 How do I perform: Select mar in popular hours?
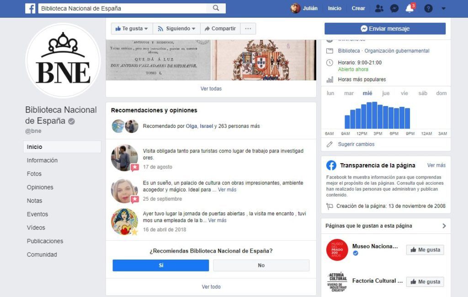349,93
